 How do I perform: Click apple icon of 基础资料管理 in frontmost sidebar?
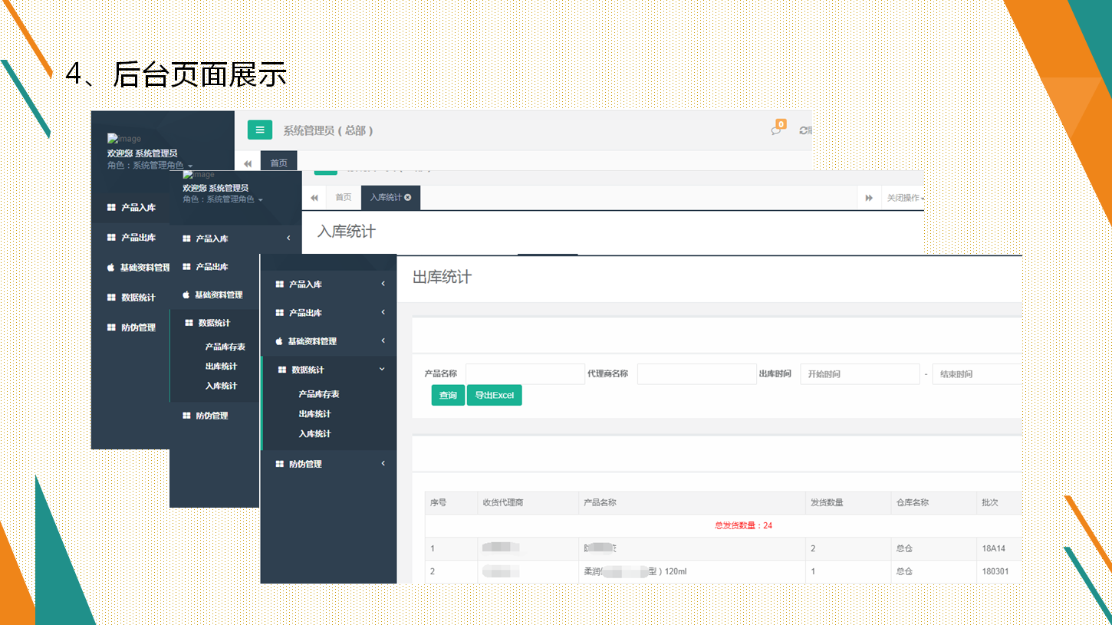tap(279, 341)
